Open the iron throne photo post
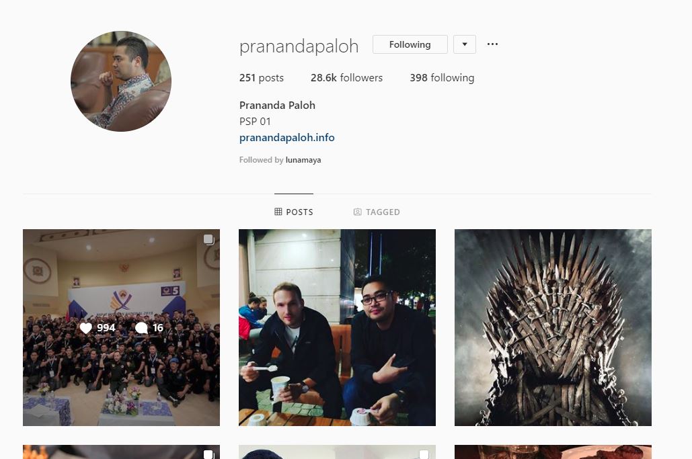 click(x=553, y=327)
